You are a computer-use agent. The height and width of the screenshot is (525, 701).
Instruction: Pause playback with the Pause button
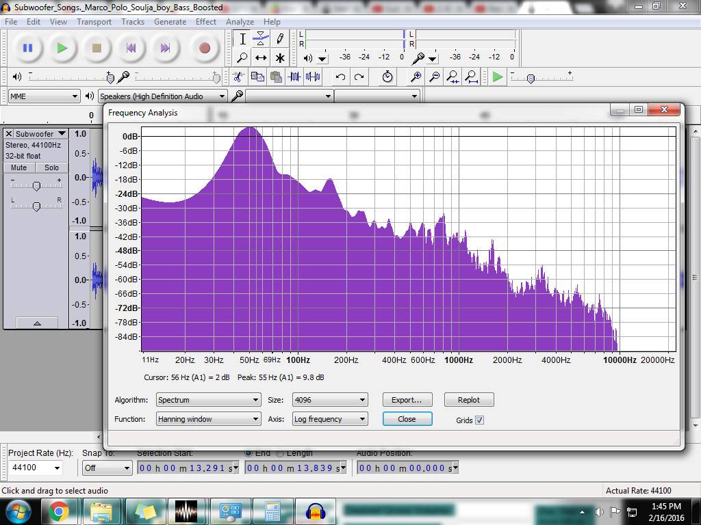(27, 48)
